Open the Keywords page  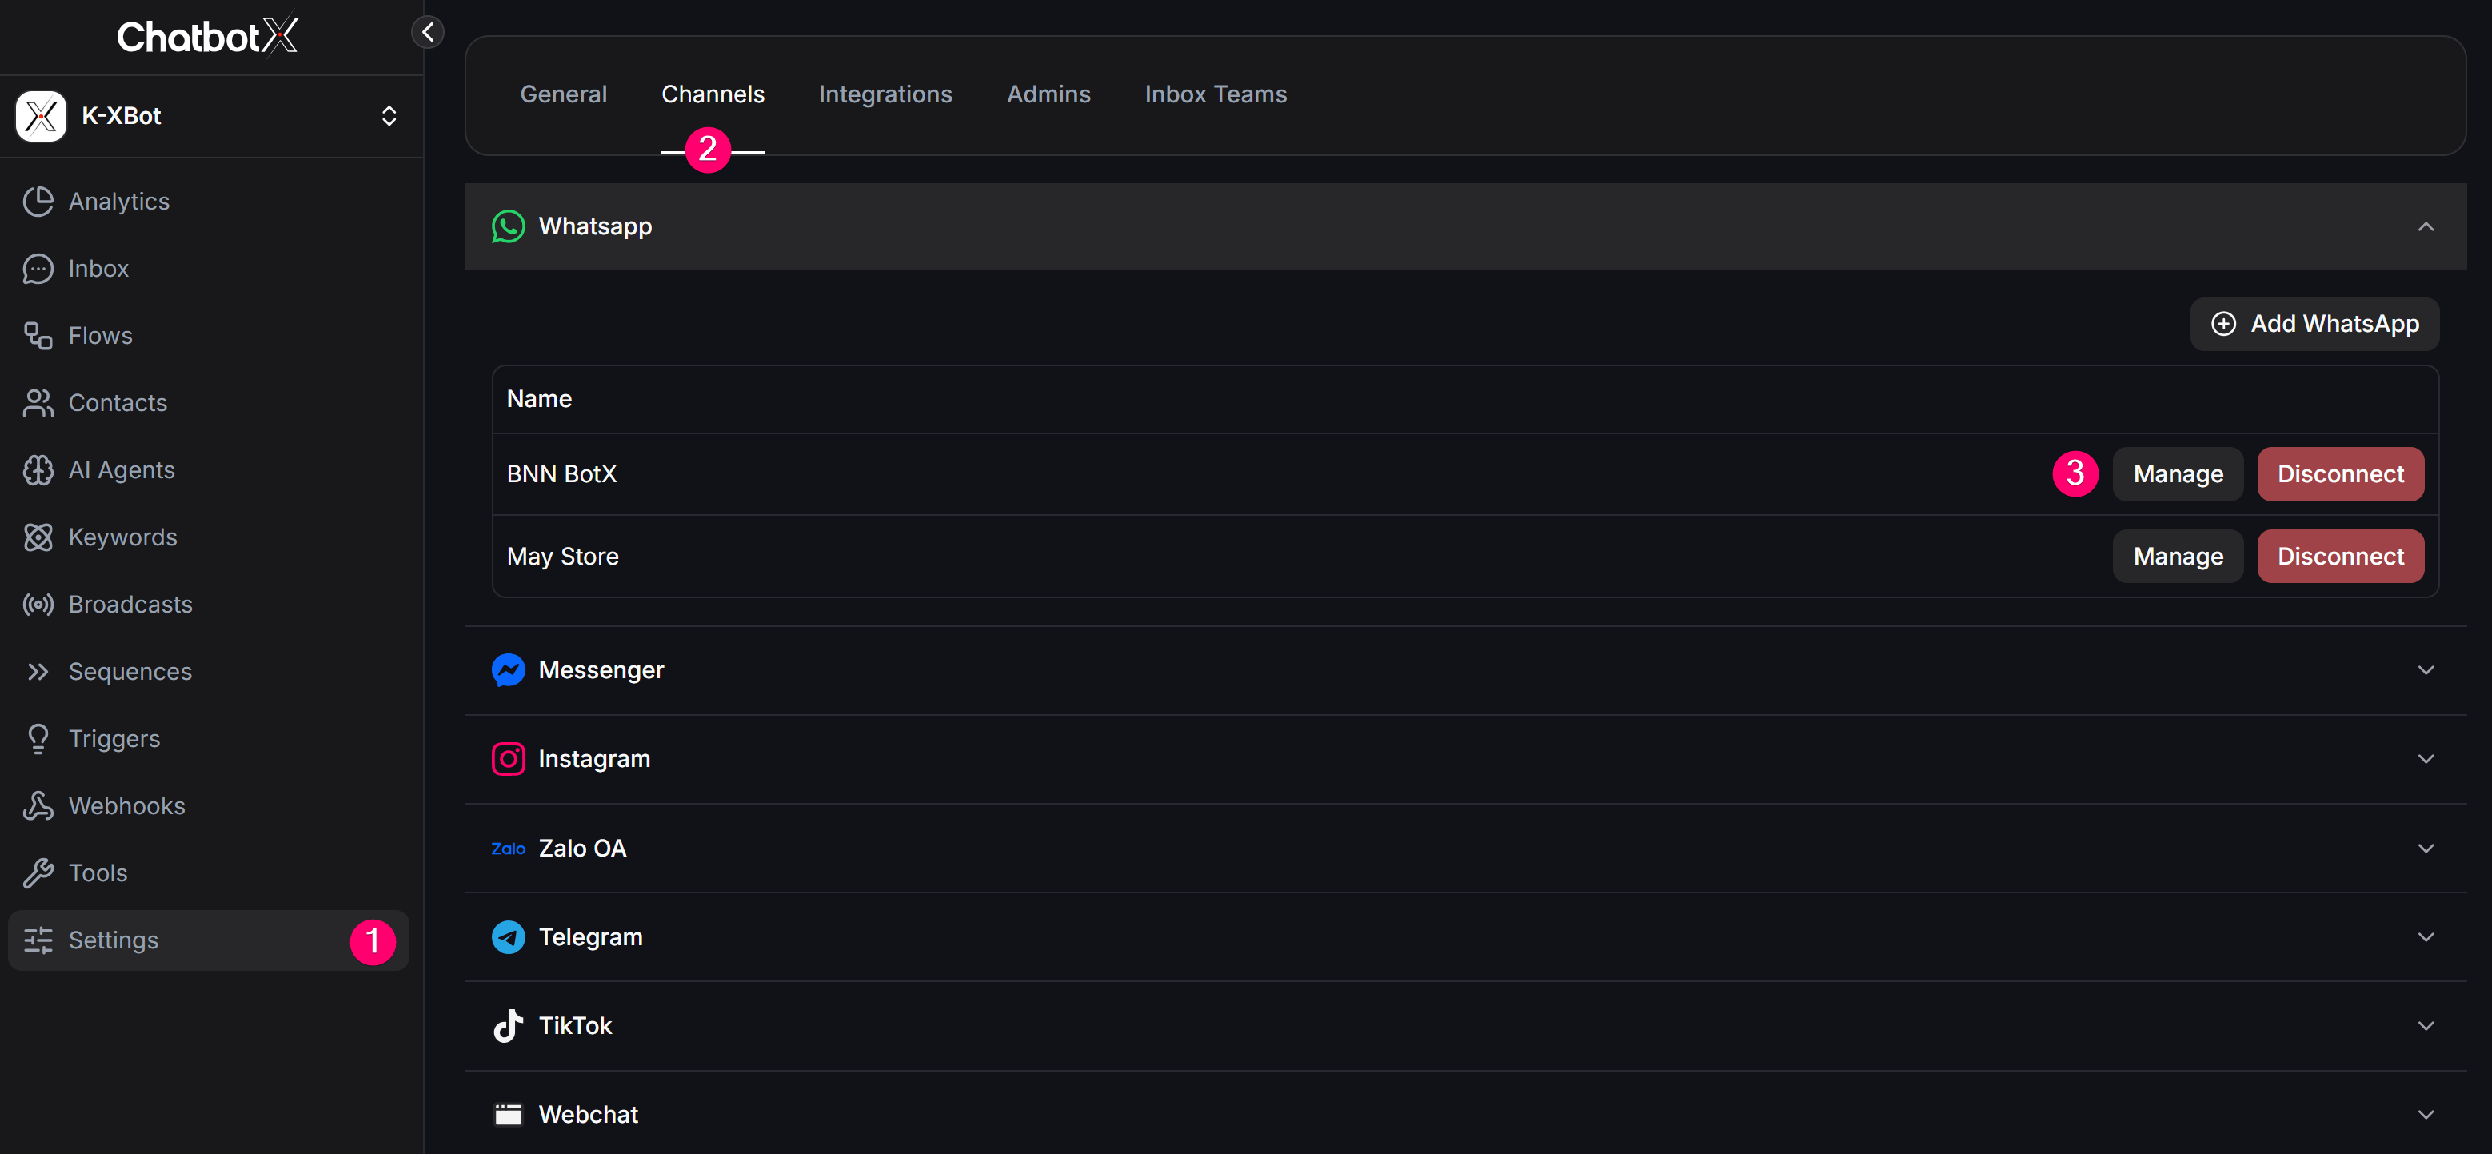click(209, 537)
